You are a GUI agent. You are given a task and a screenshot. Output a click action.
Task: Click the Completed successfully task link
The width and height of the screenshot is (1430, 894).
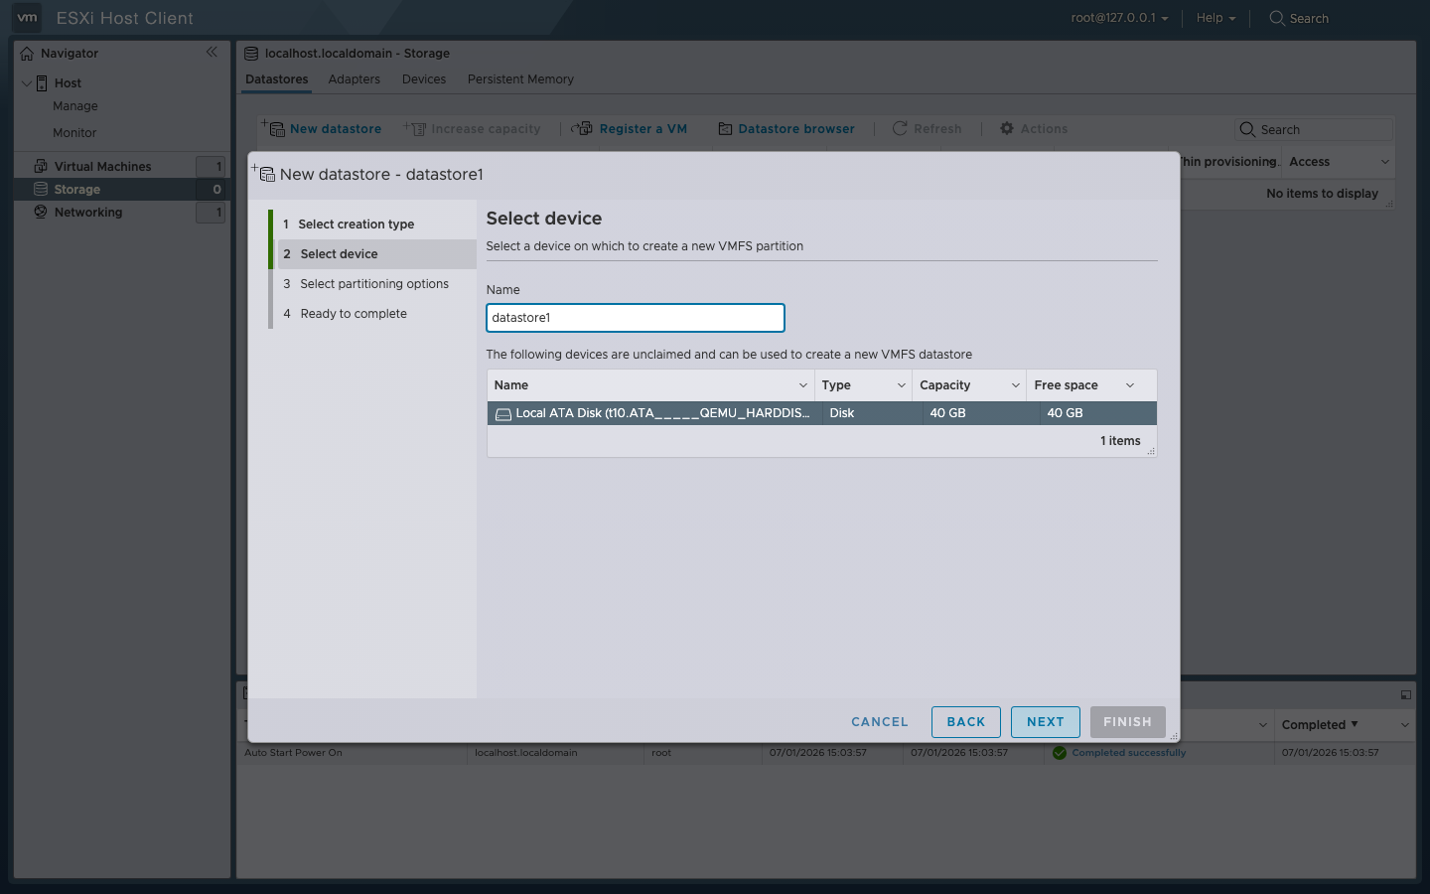1129,753
